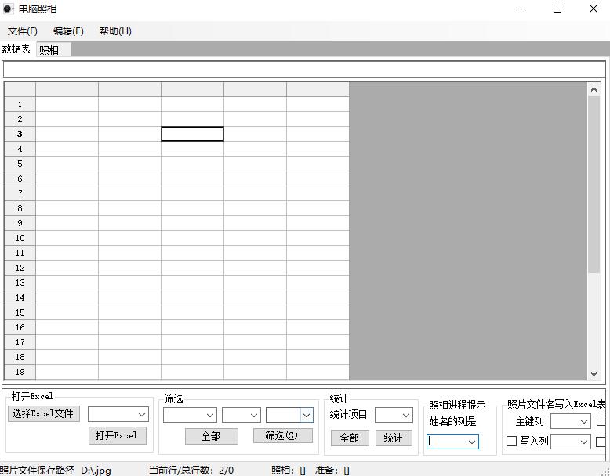Click the D:\.jpg path in status bar
The width and height of the screenshot is (610, 476).
(x=96, y=471)
